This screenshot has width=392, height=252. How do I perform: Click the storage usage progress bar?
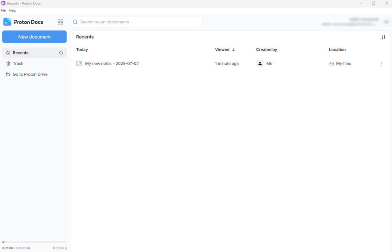34,242
